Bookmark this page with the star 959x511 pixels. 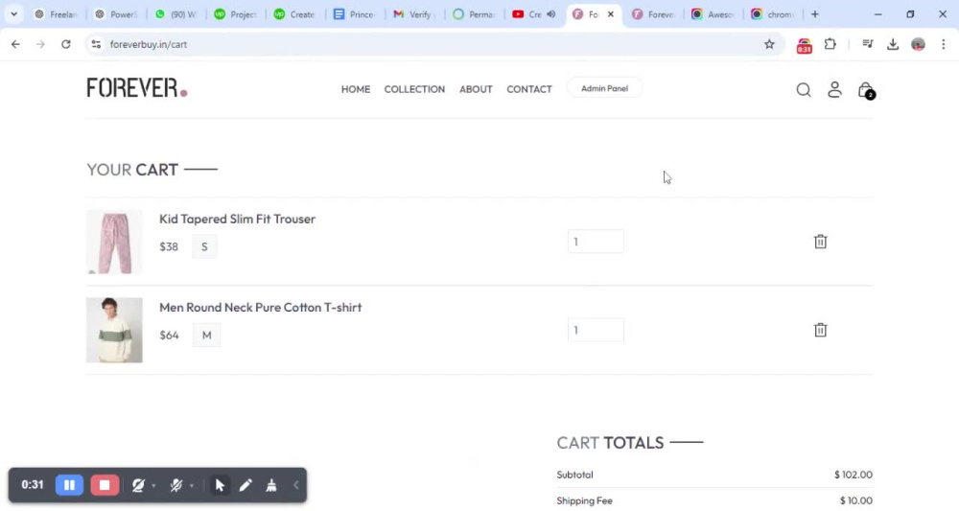pos(769,44)
